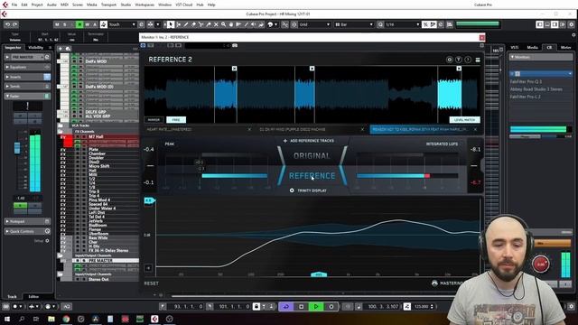Select Abbey Road Studio 3 Stereo insert
This screenshot has width=578, height=325.
pos(536,89)
